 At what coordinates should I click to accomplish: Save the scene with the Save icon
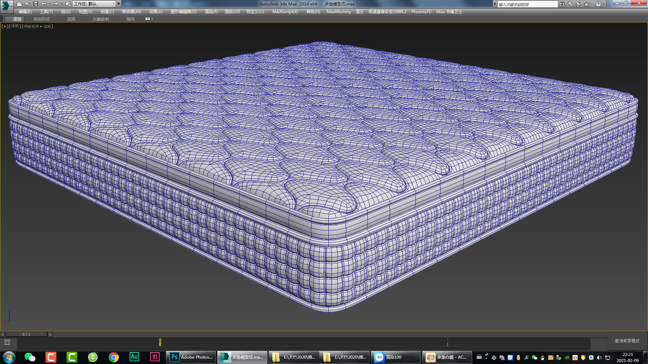[36, 4]
